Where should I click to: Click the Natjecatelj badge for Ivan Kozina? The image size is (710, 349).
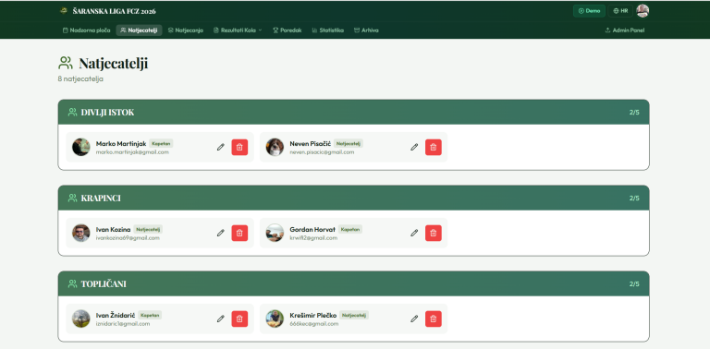pos(148,229)
